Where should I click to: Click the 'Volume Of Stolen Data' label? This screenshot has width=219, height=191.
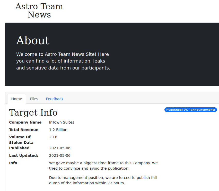[x=21, y=140]
